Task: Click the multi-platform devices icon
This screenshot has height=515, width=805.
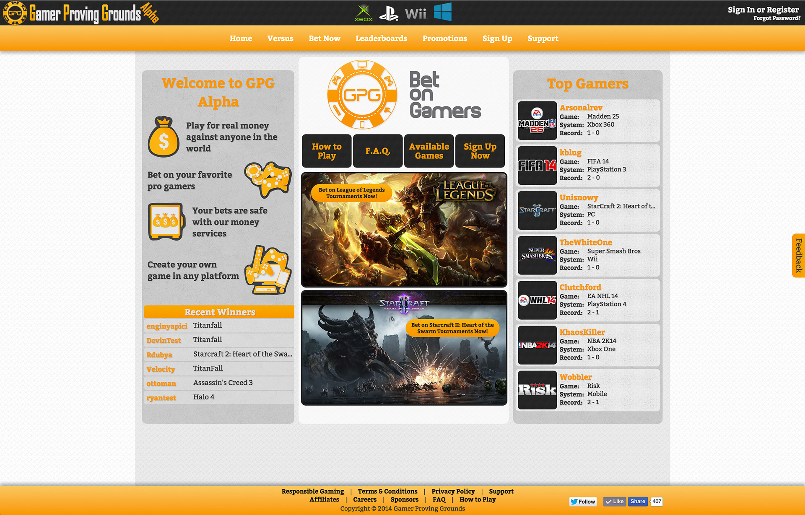Action: 268,270
